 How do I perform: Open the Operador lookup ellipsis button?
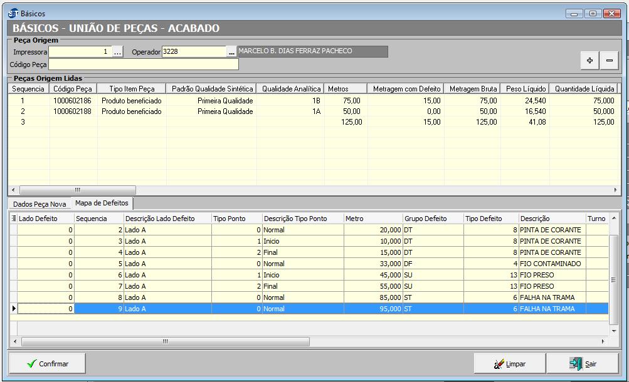(x=231, y=52)
